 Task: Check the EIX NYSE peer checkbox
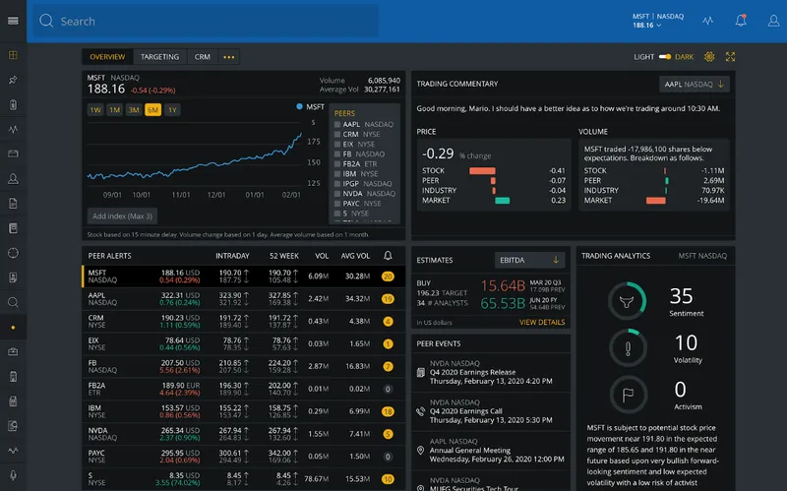click(337, 144)
